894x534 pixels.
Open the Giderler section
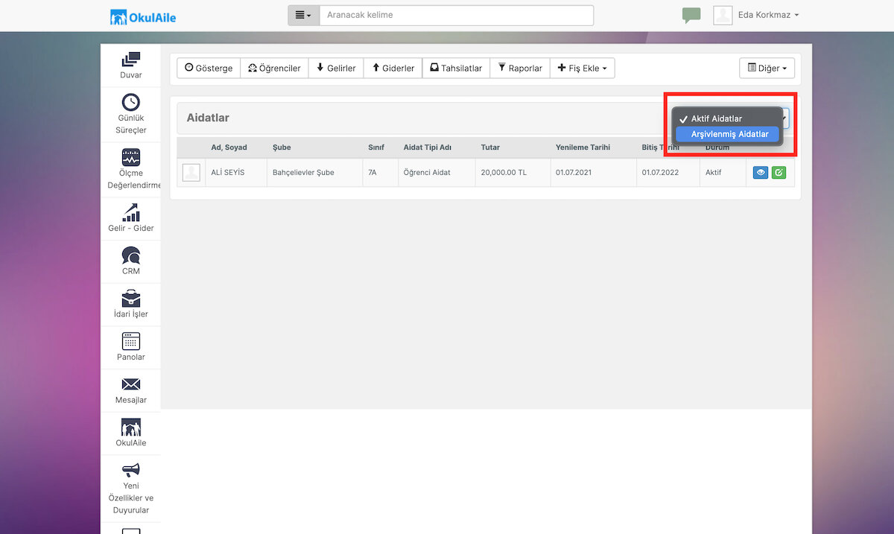point(393,69)
